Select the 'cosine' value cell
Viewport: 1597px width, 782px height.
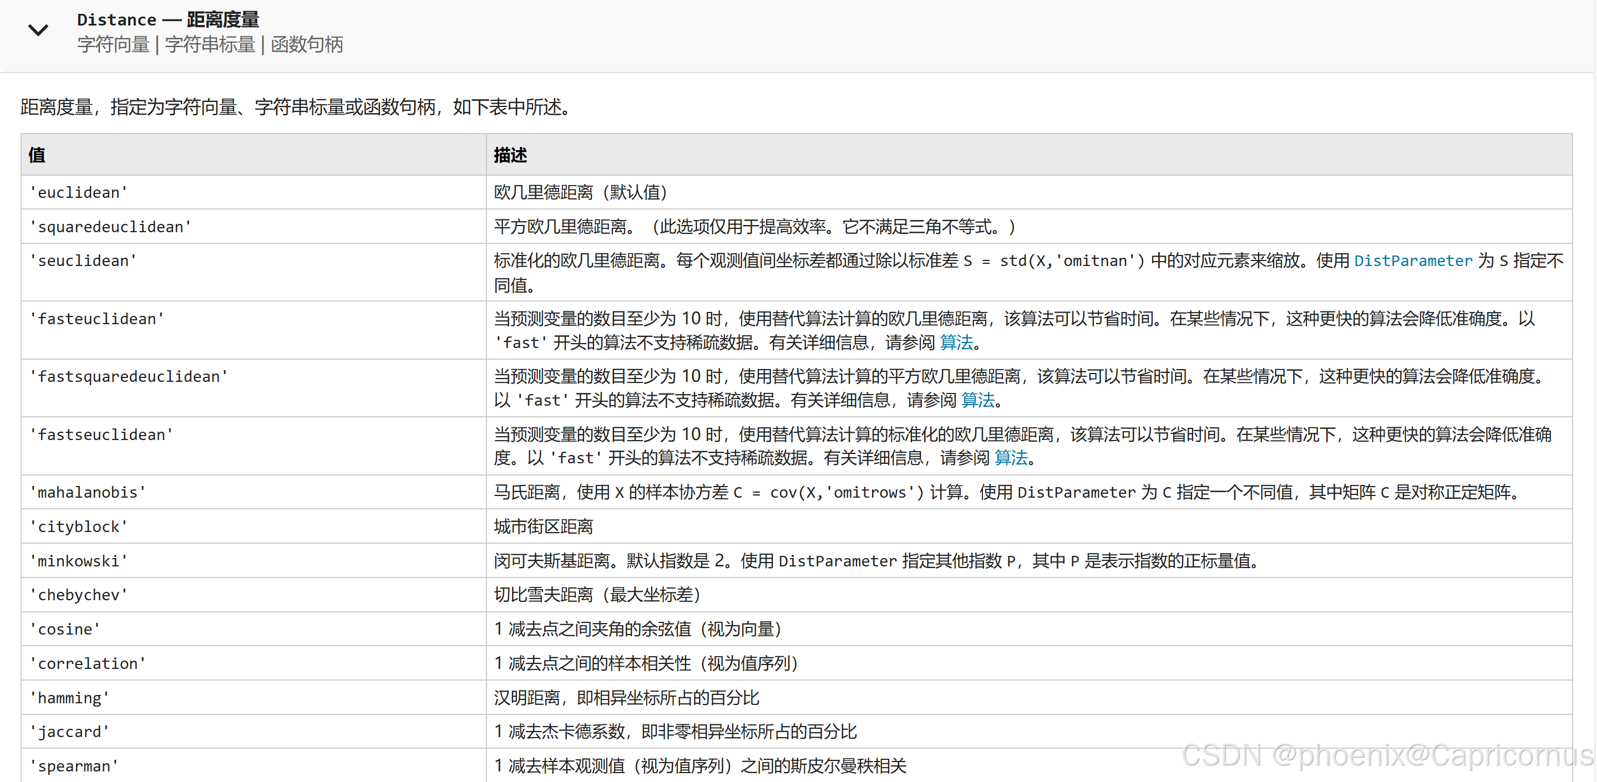coord(254,630)
